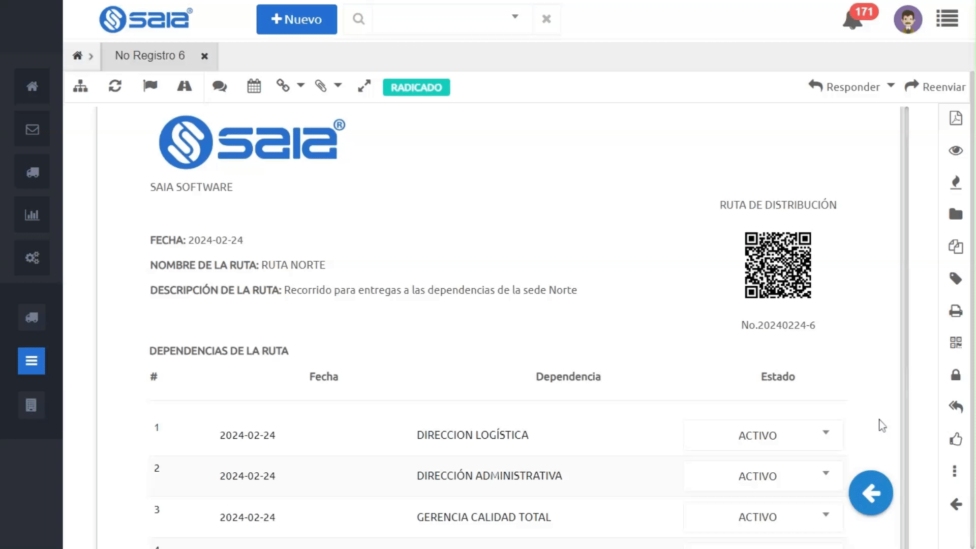Image resolution: width=976 pixels, height=549 pixels.
Task: Click the flag icon in toolbar
Action: click(150, 86)
